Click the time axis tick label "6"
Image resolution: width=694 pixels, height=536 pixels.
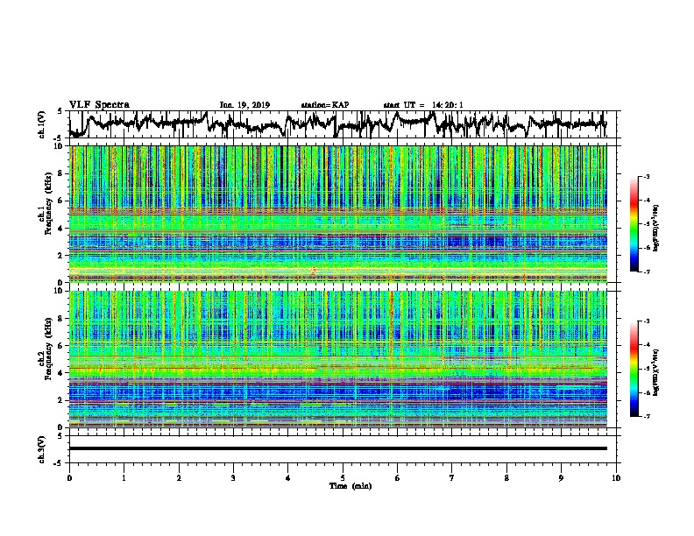(x=398, y=477)
